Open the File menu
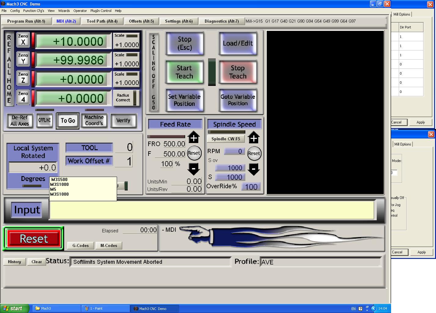The width and height of the screenshot is (436, 313). (x=4, y=11)
